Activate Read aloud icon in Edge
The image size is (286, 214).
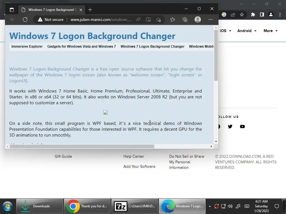point(138,20)
